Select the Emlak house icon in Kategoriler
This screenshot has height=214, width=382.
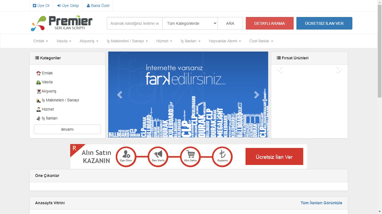point(39,73)
